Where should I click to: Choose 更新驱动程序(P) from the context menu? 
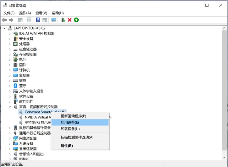73,116
